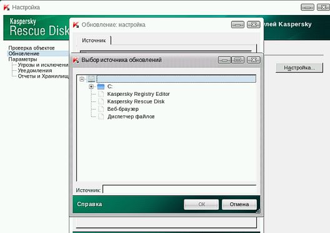Maximize the Выбор источника обновлений dialog

coord(238,60)
